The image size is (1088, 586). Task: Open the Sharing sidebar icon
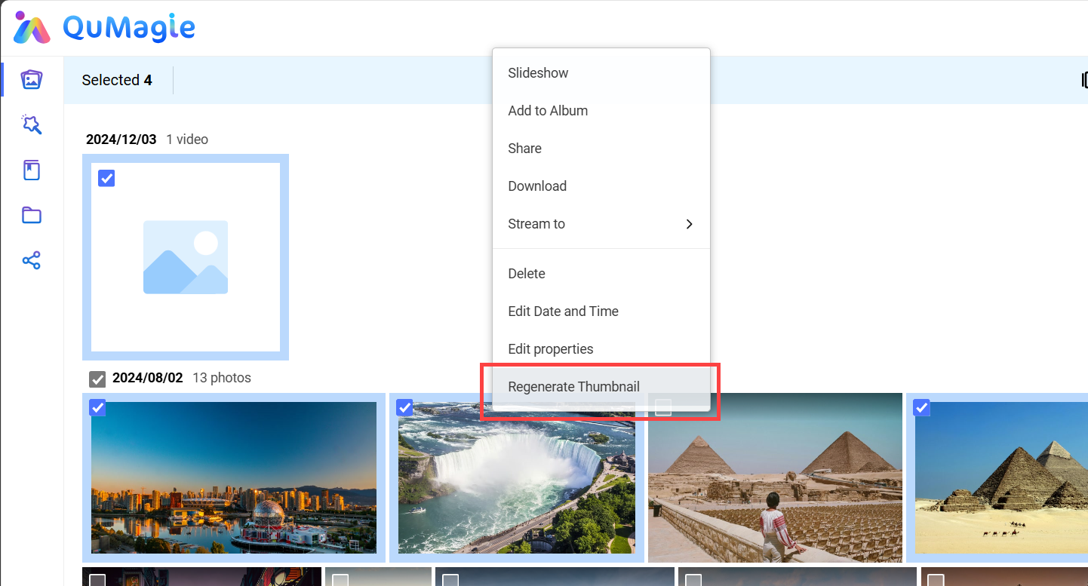click(31, 261)
